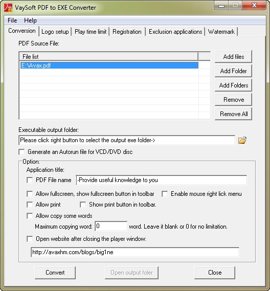The height and width of the screenshot is (291, 270).
Task: Enable Generate an Autorun file checkbox
Action: tap(21, 152)
